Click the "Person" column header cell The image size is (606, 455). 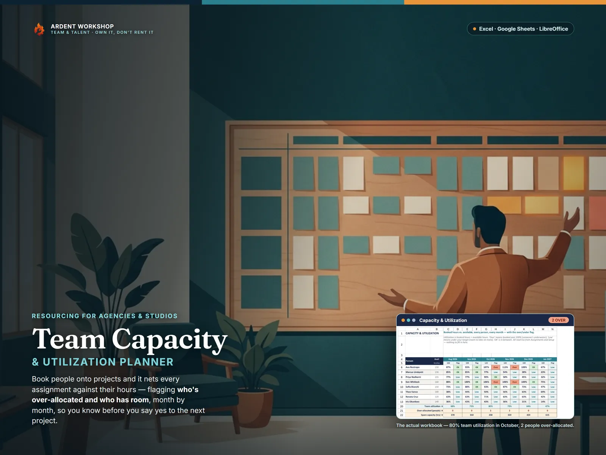[x=419, y=361]
